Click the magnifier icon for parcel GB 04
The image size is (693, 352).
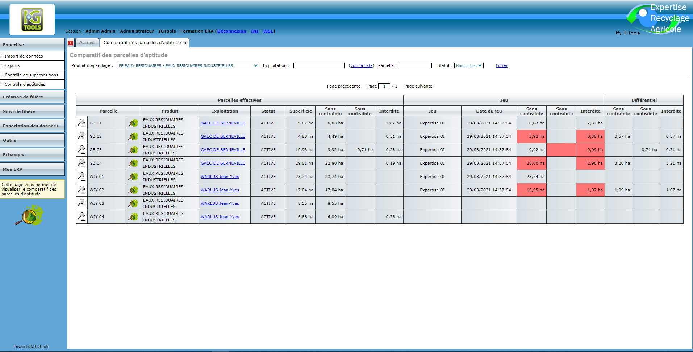(x=82, y=163)
